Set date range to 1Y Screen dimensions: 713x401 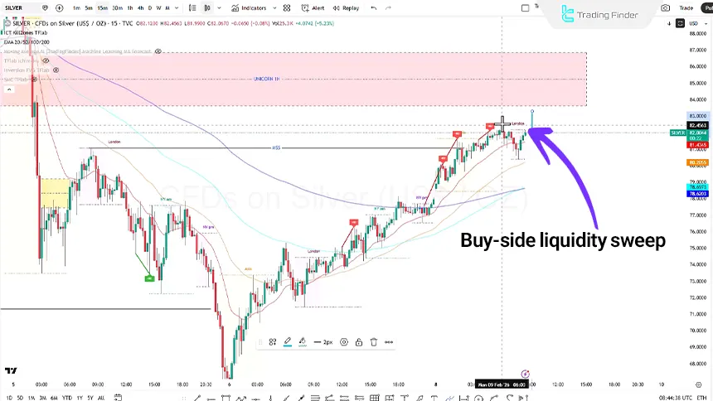pos(80,398)
